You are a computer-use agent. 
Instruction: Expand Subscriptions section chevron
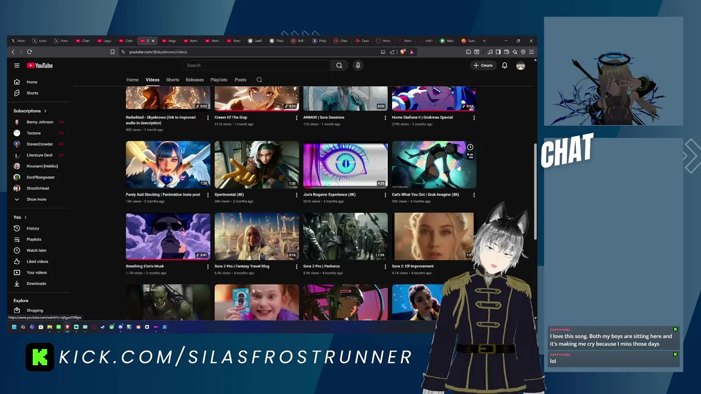(45, 111)
